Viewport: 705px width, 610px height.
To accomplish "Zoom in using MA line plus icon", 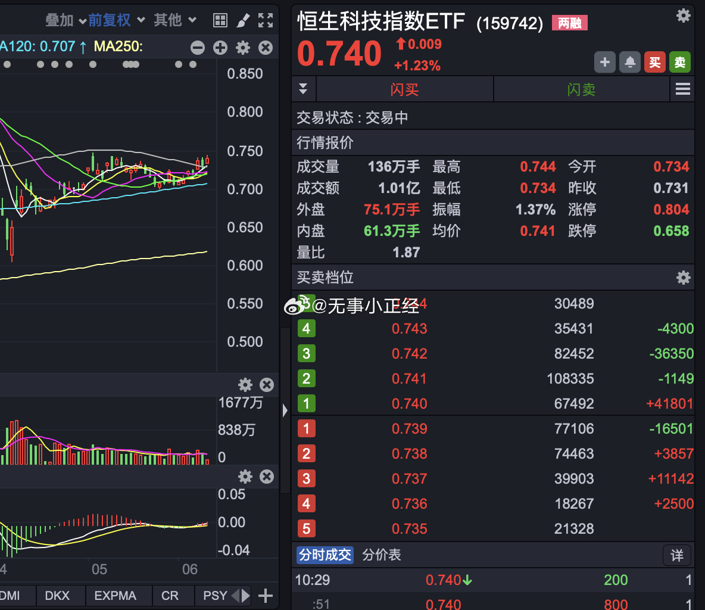I will click(x=220, y=48).
